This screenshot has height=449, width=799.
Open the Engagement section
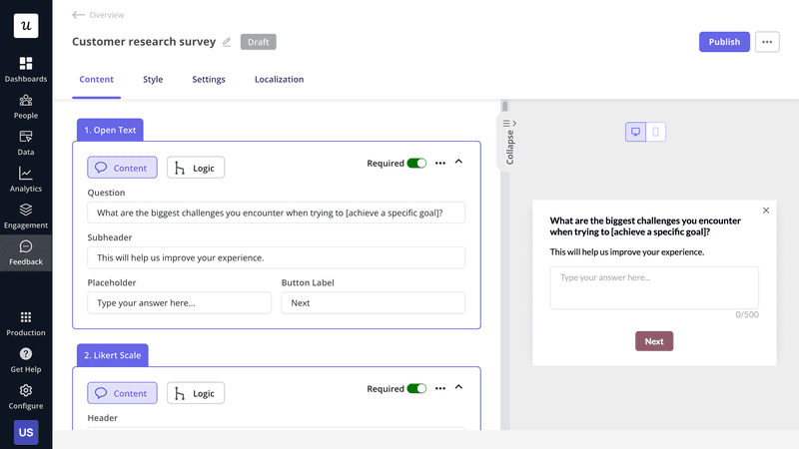(x=26, y=217)
